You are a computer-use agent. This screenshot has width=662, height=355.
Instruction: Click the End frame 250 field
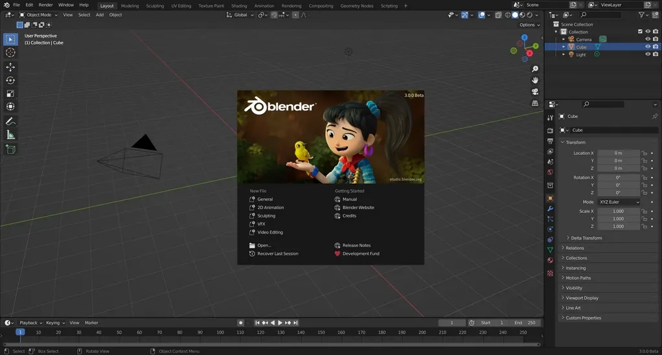(525, 323)
